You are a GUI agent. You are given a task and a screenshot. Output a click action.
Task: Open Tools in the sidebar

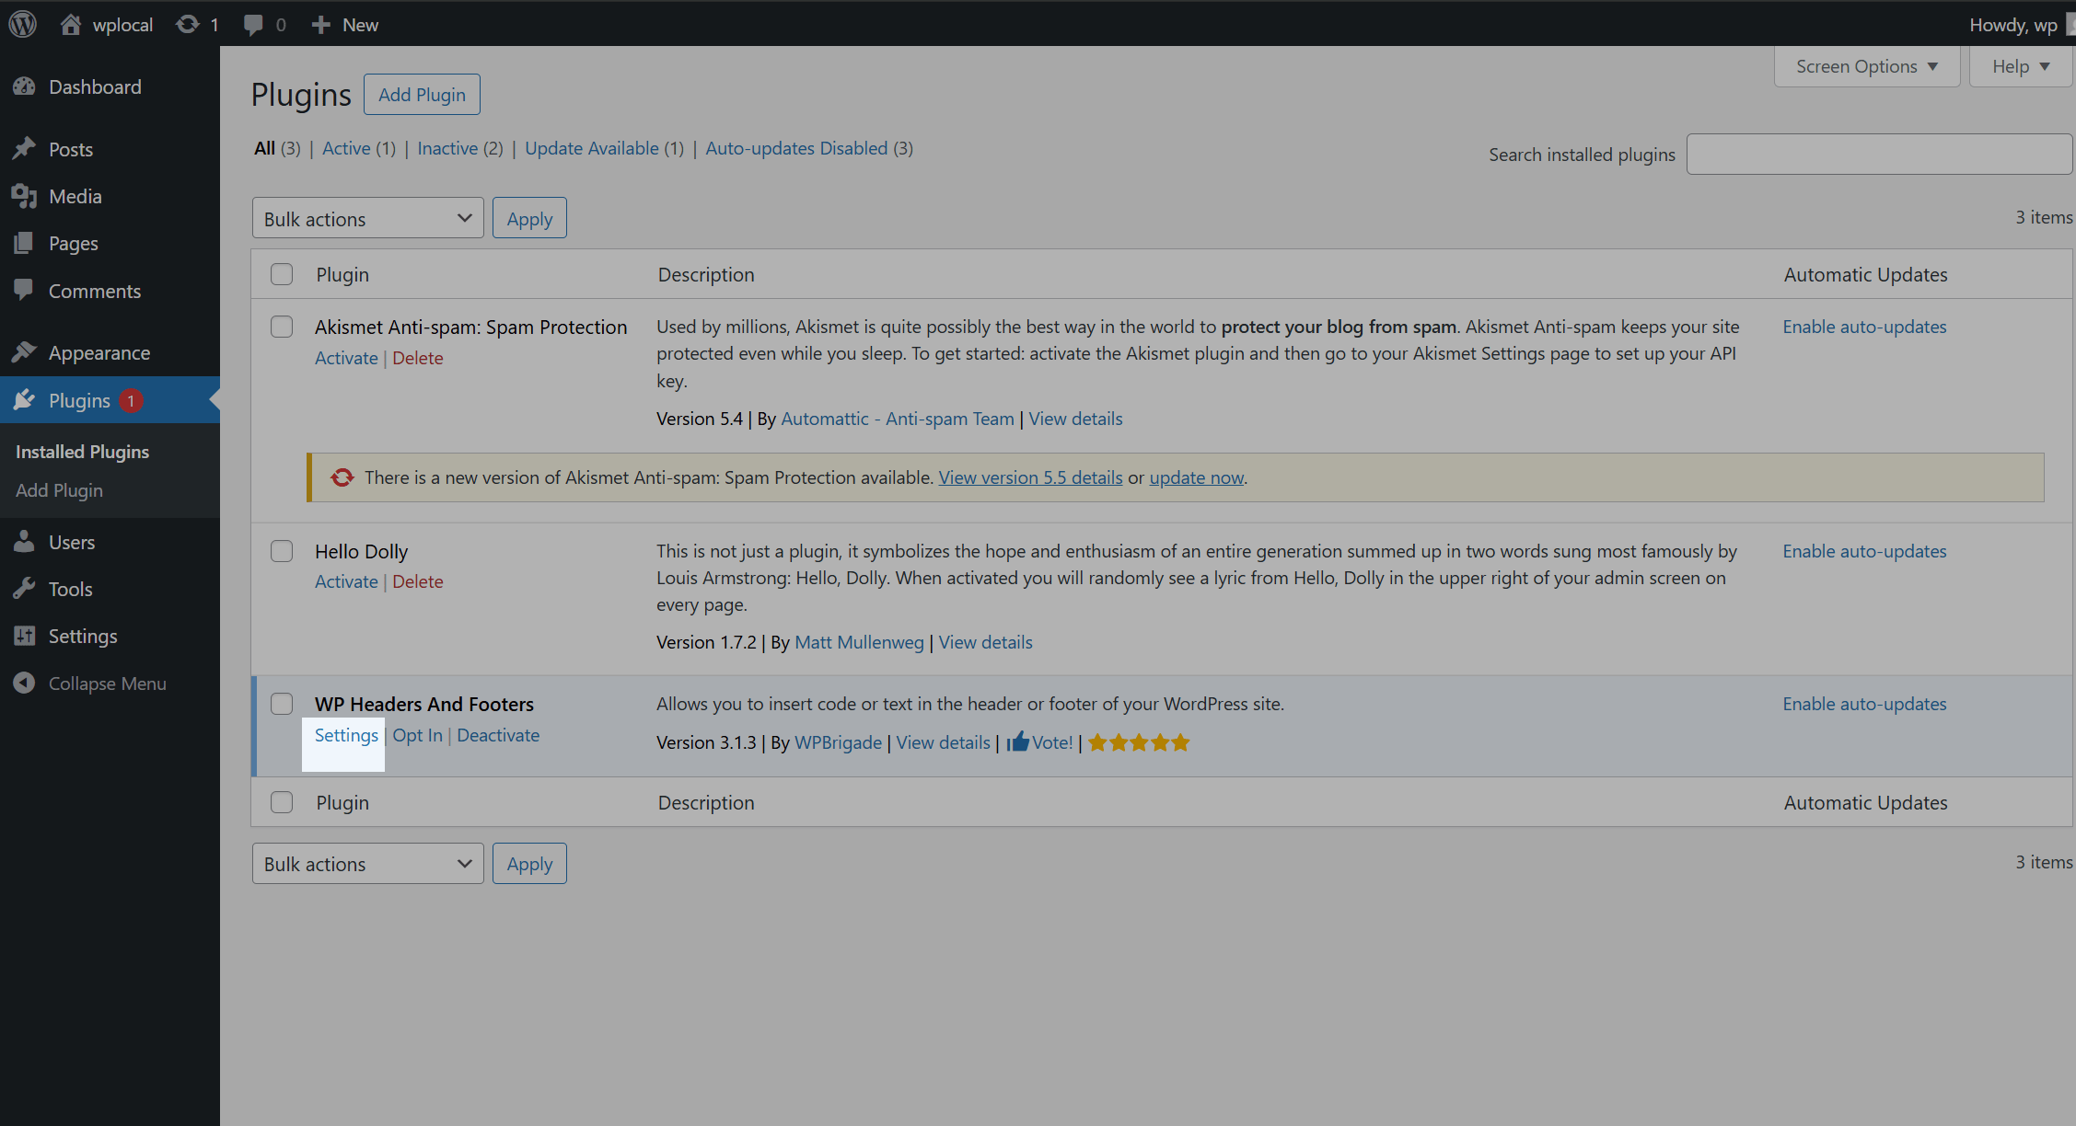pos(70,589)
